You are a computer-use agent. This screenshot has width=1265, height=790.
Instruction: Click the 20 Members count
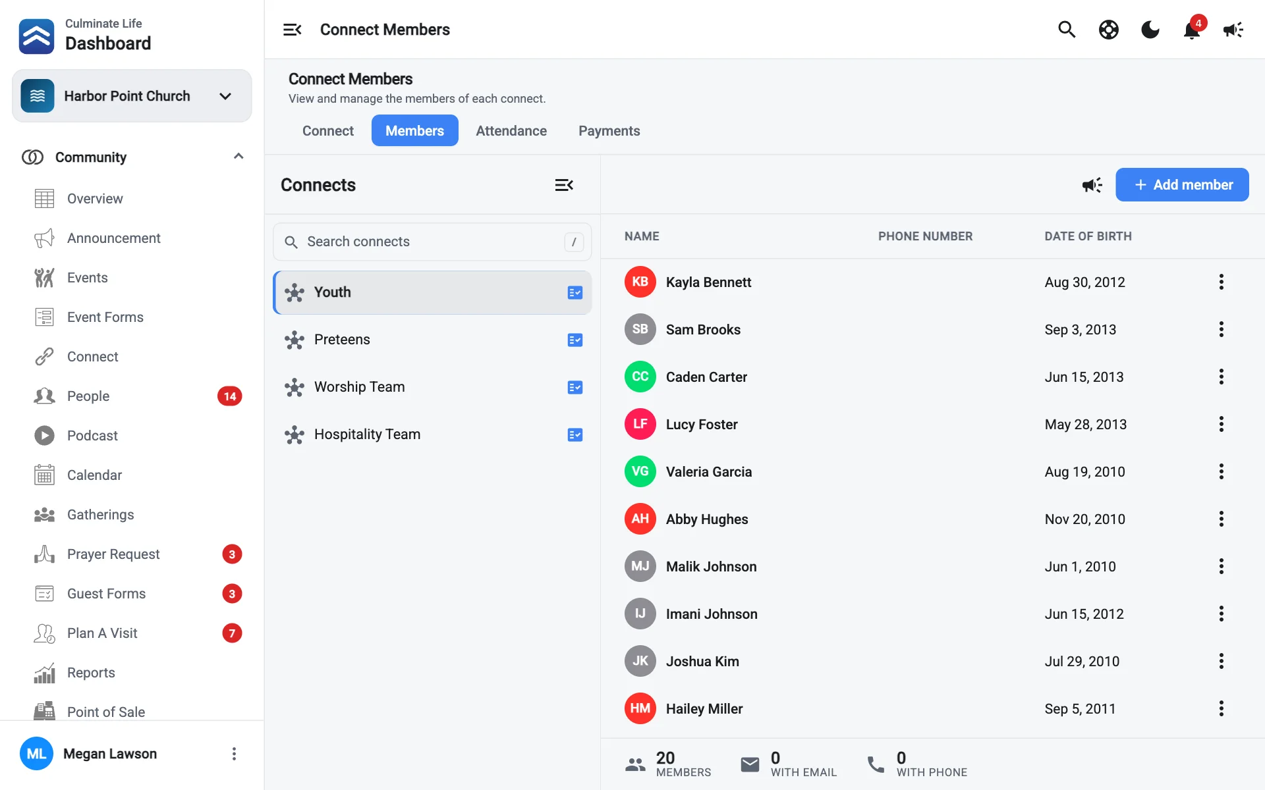[669, 764]
